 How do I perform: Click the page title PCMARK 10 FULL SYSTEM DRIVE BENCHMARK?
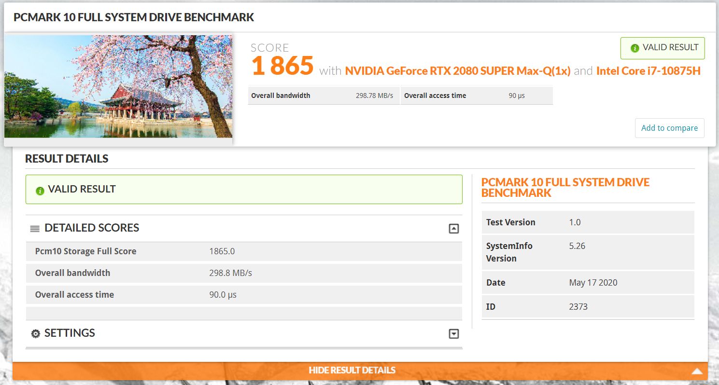134,17
